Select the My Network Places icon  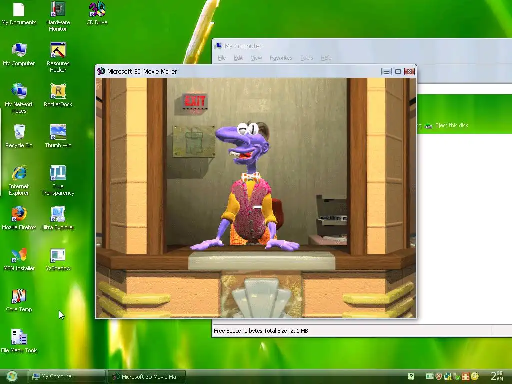click(x=19, y=98)
